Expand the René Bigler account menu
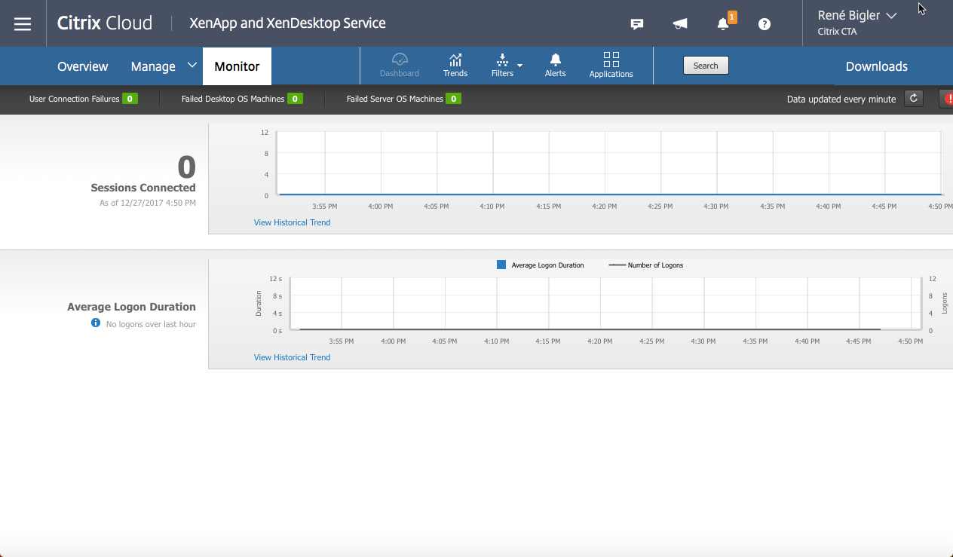 pyautogui.click(x=856, y=15)
